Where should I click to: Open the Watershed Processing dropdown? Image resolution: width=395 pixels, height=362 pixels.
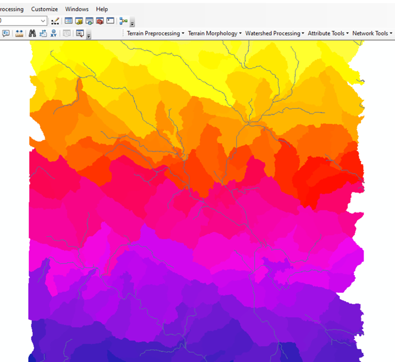pyautogui.click(x=274, y=33)
